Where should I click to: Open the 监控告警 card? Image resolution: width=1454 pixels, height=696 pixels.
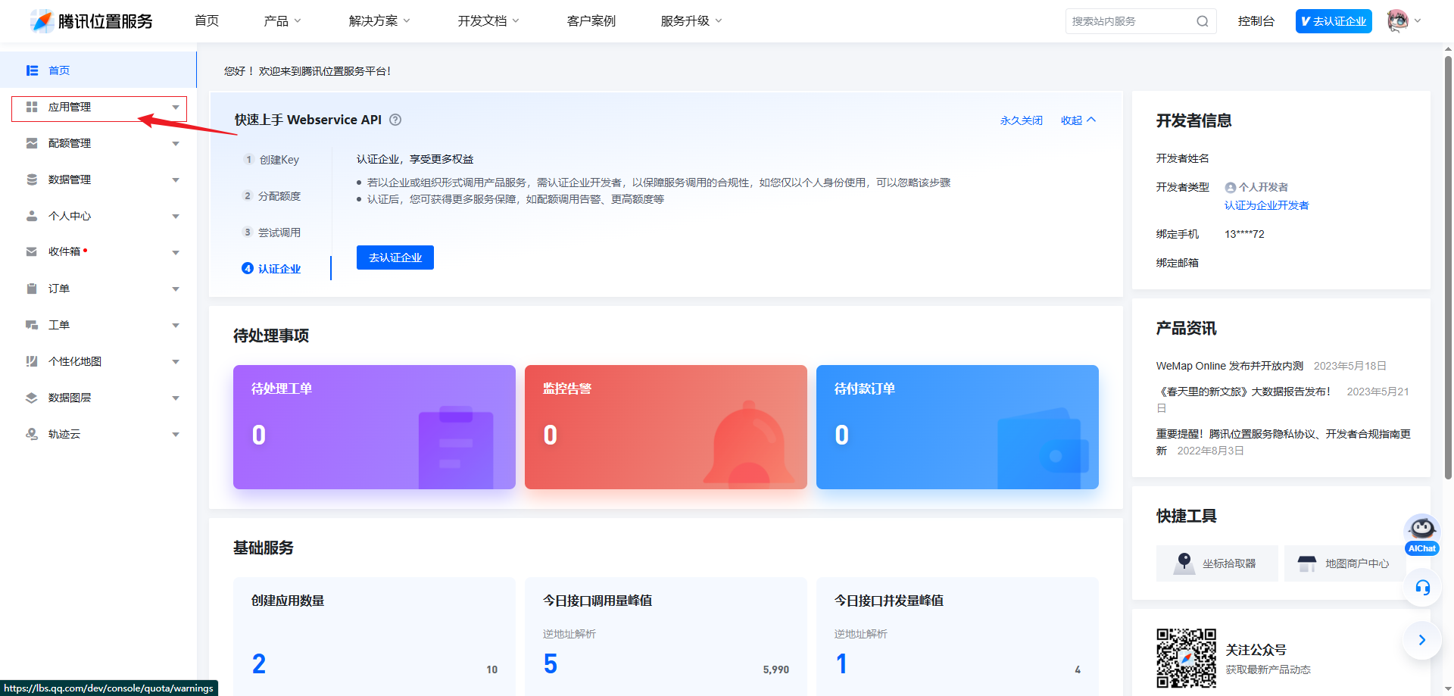[666, 427]
